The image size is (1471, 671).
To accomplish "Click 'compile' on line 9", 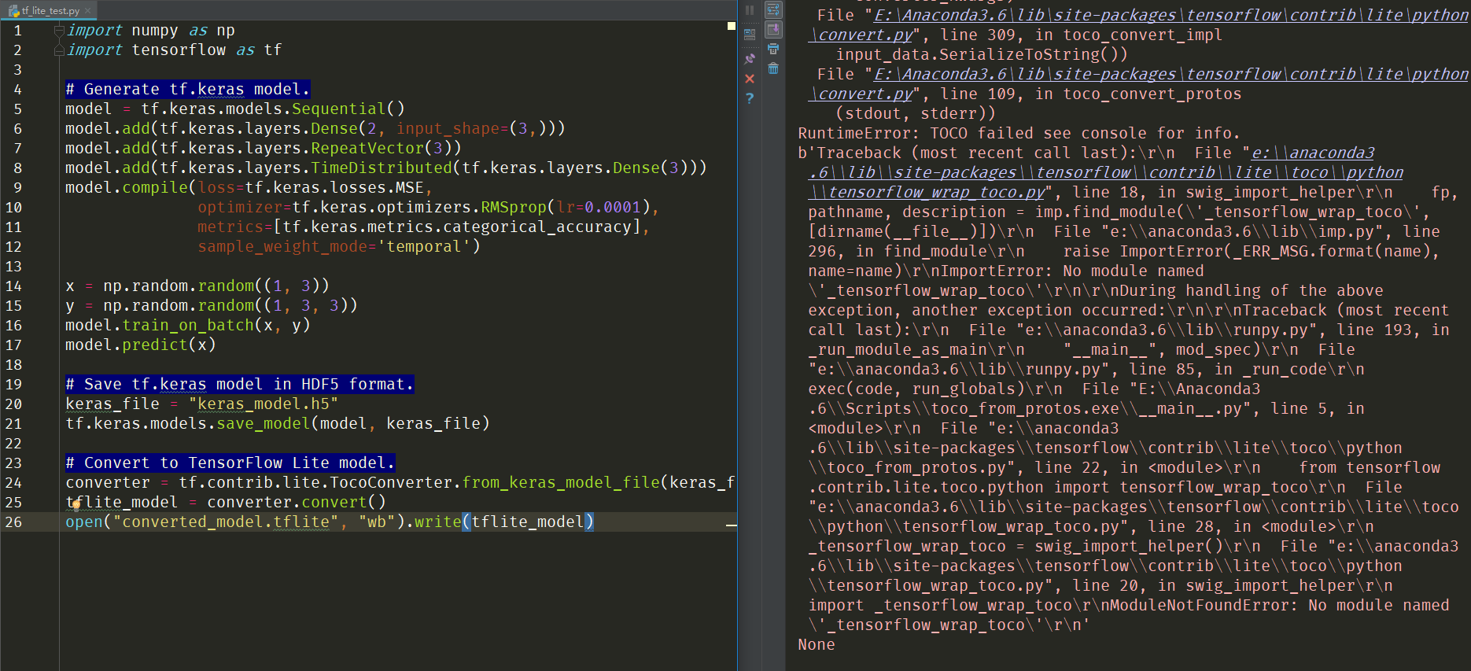I will 155,188.
